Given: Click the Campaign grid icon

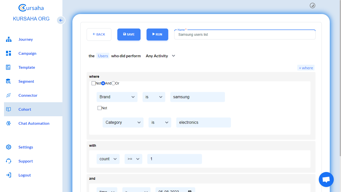Looking at the screenshot, I should coord(9,53).
